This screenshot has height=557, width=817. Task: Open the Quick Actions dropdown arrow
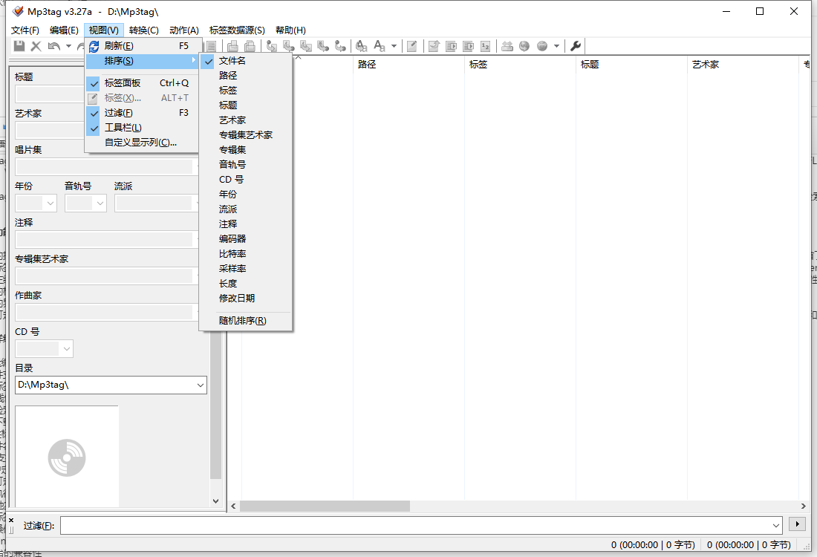394,46
